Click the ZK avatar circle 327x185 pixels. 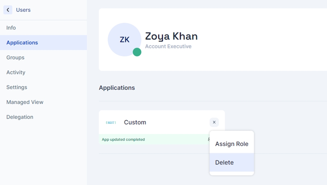pos(124,39)
